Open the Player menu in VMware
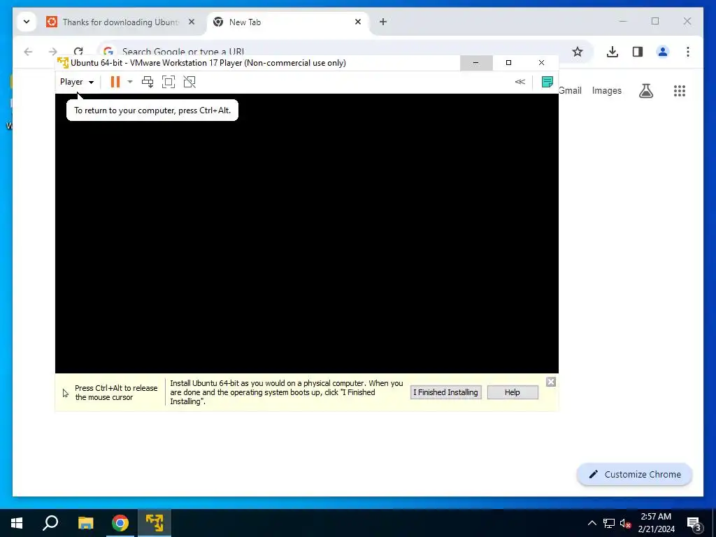The height and width of the screenshot is (537, 716). pos(77,82)
